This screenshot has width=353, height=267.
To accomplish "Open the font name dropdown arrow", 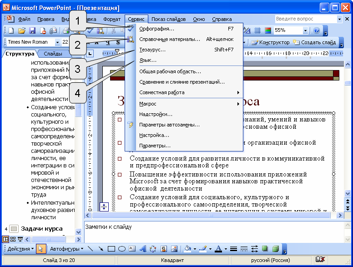I will tap(57, 42).
